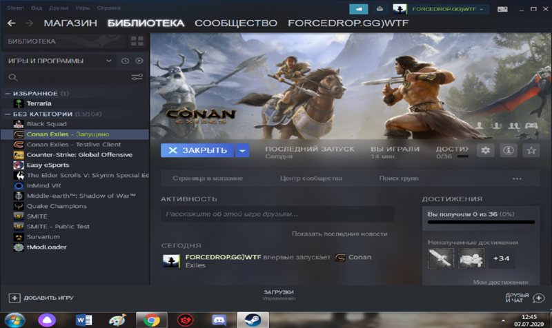Open the Игры menu
Image resolution: width=552 pixels, height=328 pixels.
pos(83,8)
